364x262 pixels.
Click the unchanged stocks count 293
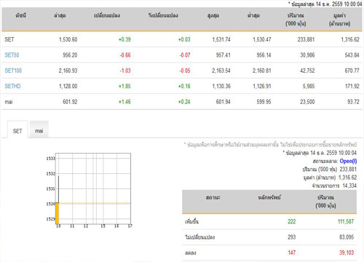[x=292, y=237]
